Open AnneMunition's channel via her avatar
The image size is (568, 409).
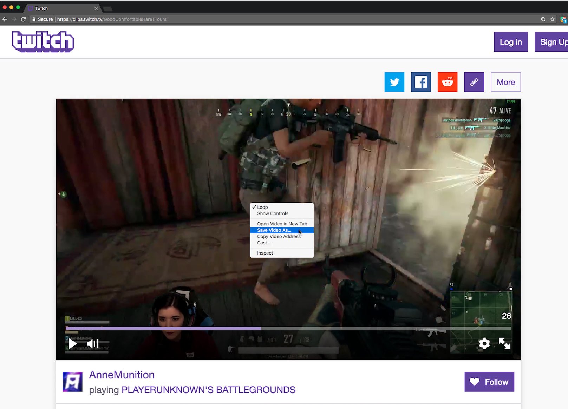click(72, 381)
